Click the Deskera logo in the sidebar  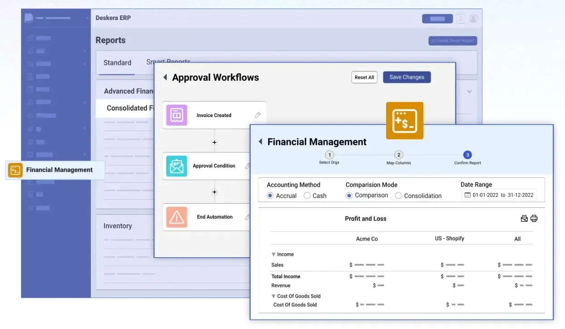29,18
